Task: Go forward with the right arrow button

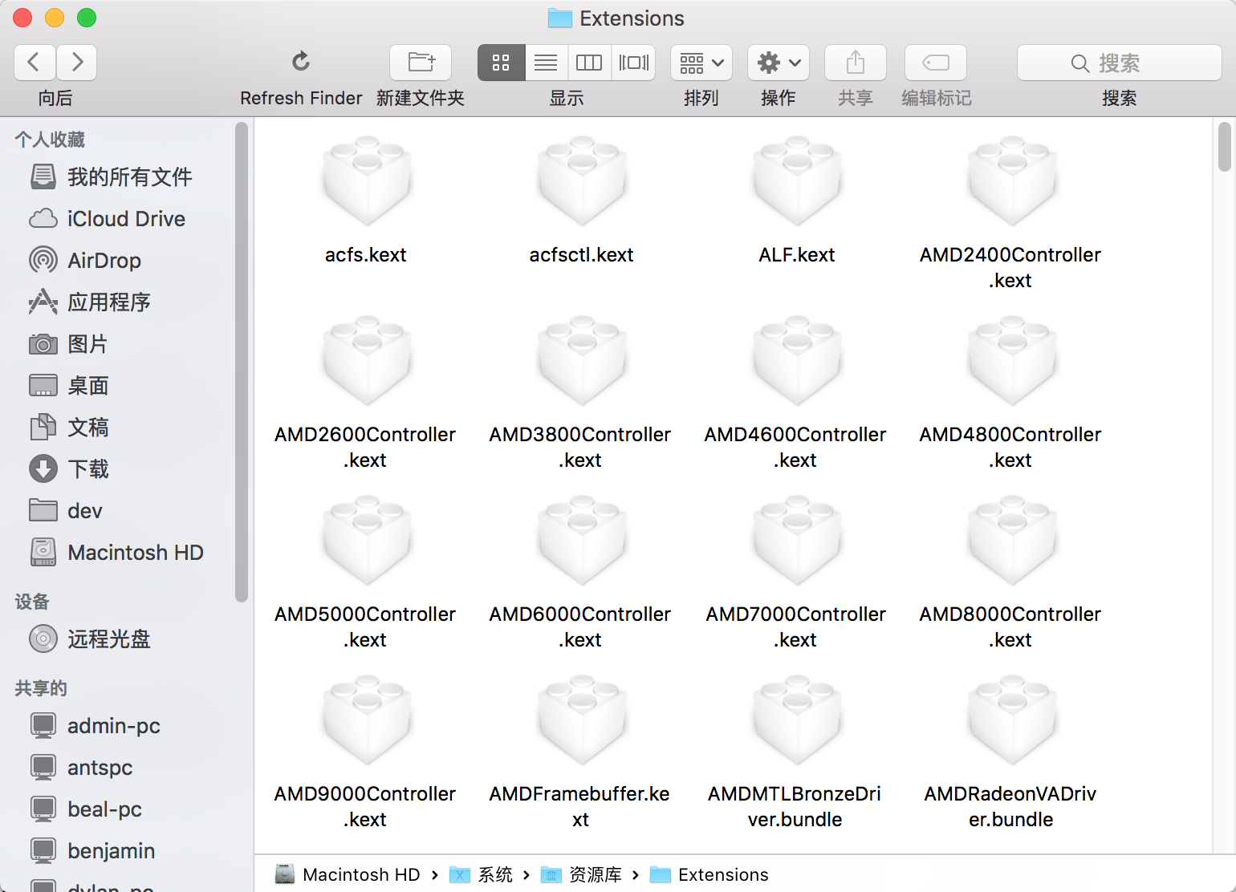Action: pos(77,63)
